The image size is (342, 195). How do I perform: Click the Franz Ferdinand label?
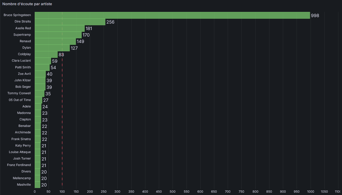pyautogui.click(x=19, y=165)
